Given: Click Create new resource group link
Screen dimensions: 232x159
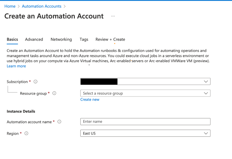Looking at the screenshot, I should point(90,100).
